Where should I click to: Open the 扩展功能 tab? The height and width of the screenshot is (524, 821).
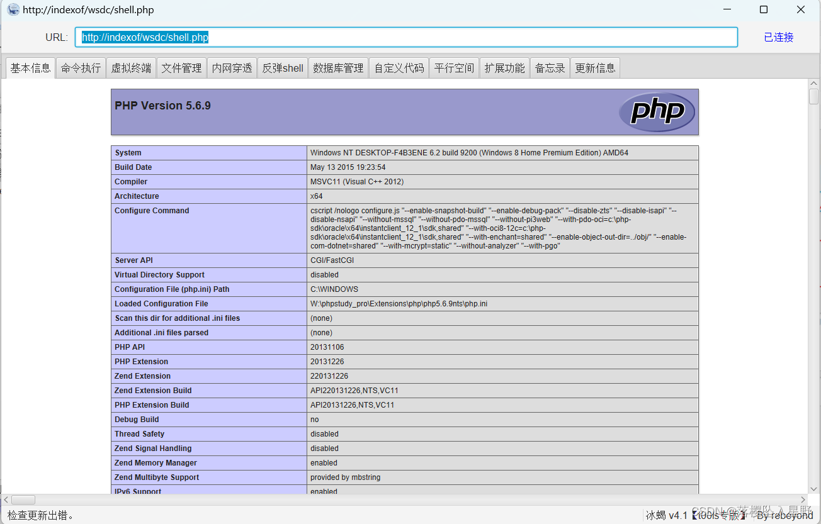pyautogui.click(x=504, y=68)
